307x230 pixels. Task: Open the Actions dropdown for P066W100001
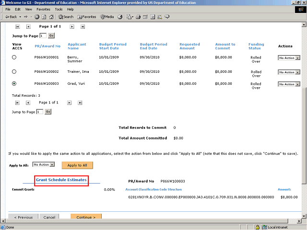click(x=289, y=58)
